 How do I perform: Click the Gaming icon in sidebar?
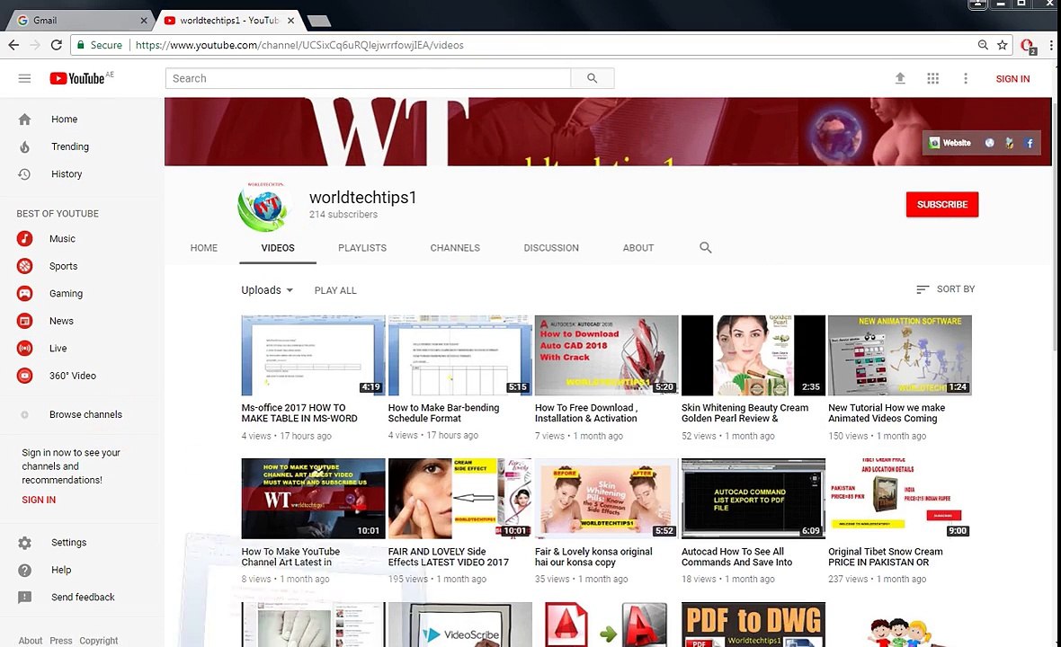click(x=24, y=294)
